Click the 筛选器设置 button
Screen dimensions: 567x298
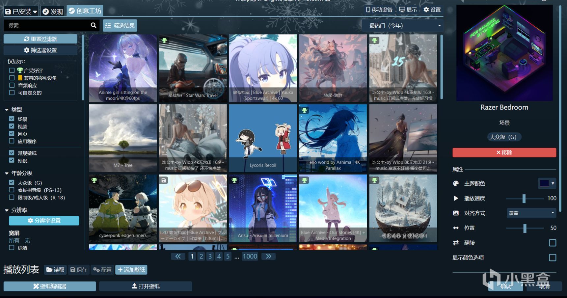(x=40, y=50)
